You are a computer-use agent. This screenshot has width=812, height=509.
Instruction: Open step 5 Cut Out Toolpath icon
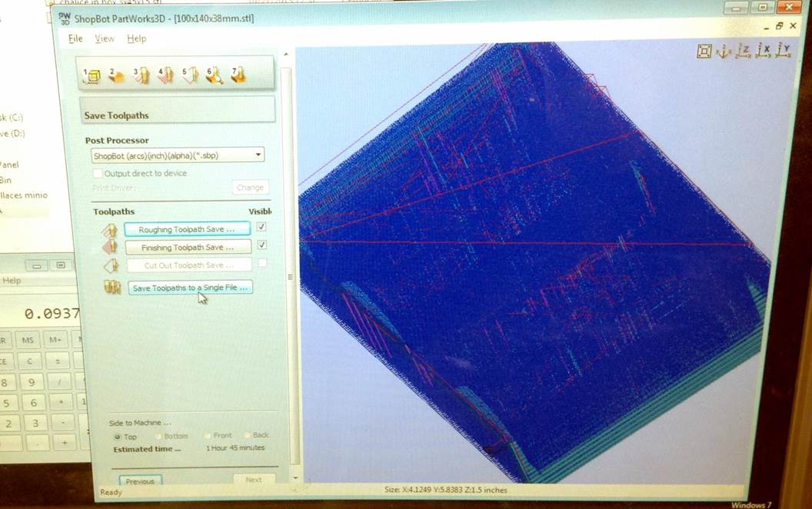[x=190, y=75]
